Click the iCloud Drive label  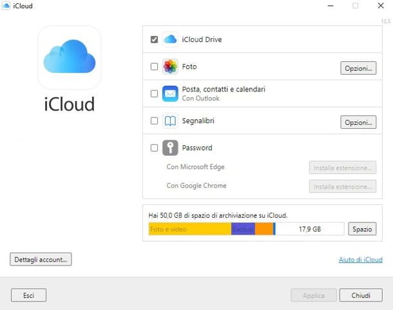pyautogui.click(x=202, y=39)
